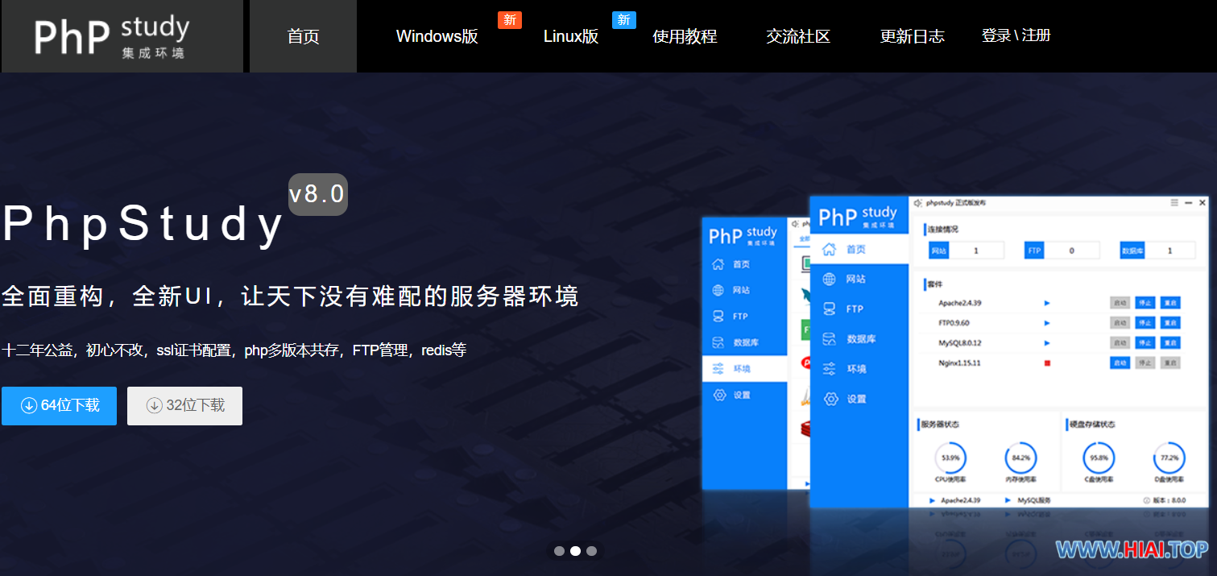The image size is (1217, 576).
Task: Click the 首页 home icon in front phpstudy window
Action: point(829,250)
